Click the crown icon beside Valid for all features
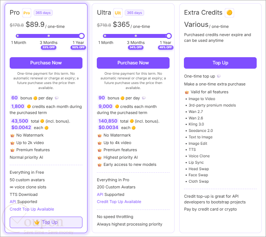The image size is (266, 237). pyautogui.click(x=187, y=92)
